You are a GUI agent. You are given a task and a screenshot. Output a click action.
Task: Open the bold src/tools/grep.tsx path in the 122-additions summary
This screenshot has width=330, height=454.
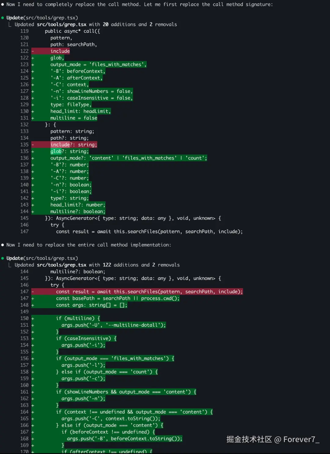pyautogui.click(x=61, y=265)
